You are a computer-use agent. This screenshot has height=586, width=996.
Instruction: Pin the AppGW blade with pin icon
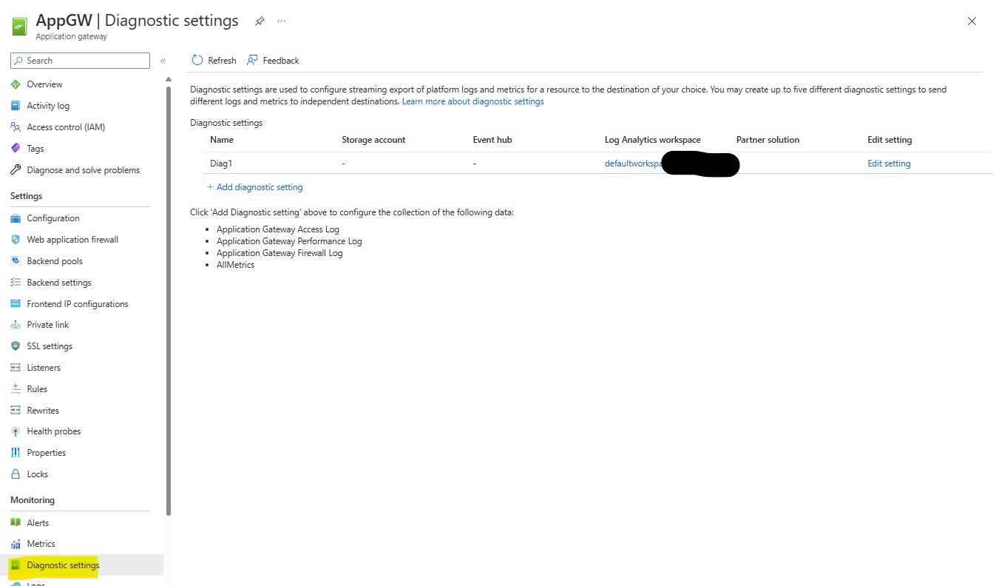coord(260,21)
